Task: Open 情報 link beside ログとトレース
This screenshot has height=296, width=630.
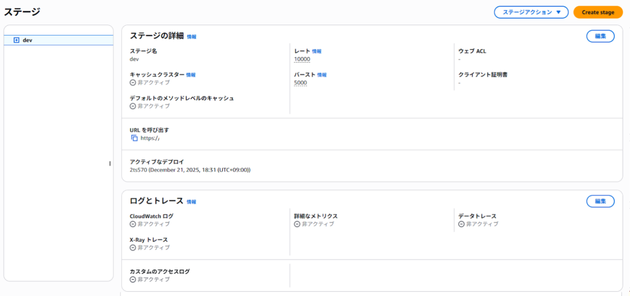Action: (192, 202)
